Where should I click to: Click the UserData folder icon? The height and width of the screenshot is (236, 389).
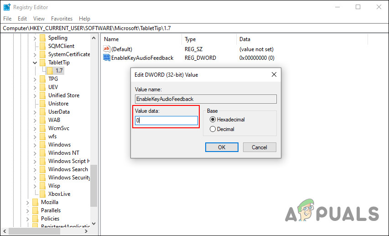43,111
